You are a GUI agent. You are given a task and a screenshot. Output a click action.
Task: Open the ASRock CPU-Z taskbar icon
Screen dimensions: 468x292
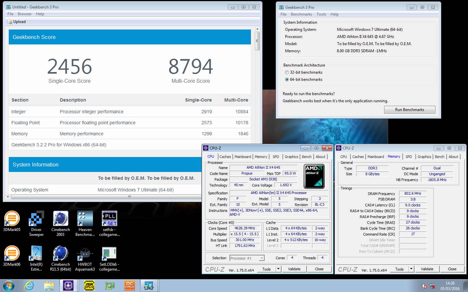[89, 286]
